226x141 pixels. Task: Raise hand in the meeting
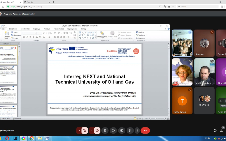coord(130,131)
